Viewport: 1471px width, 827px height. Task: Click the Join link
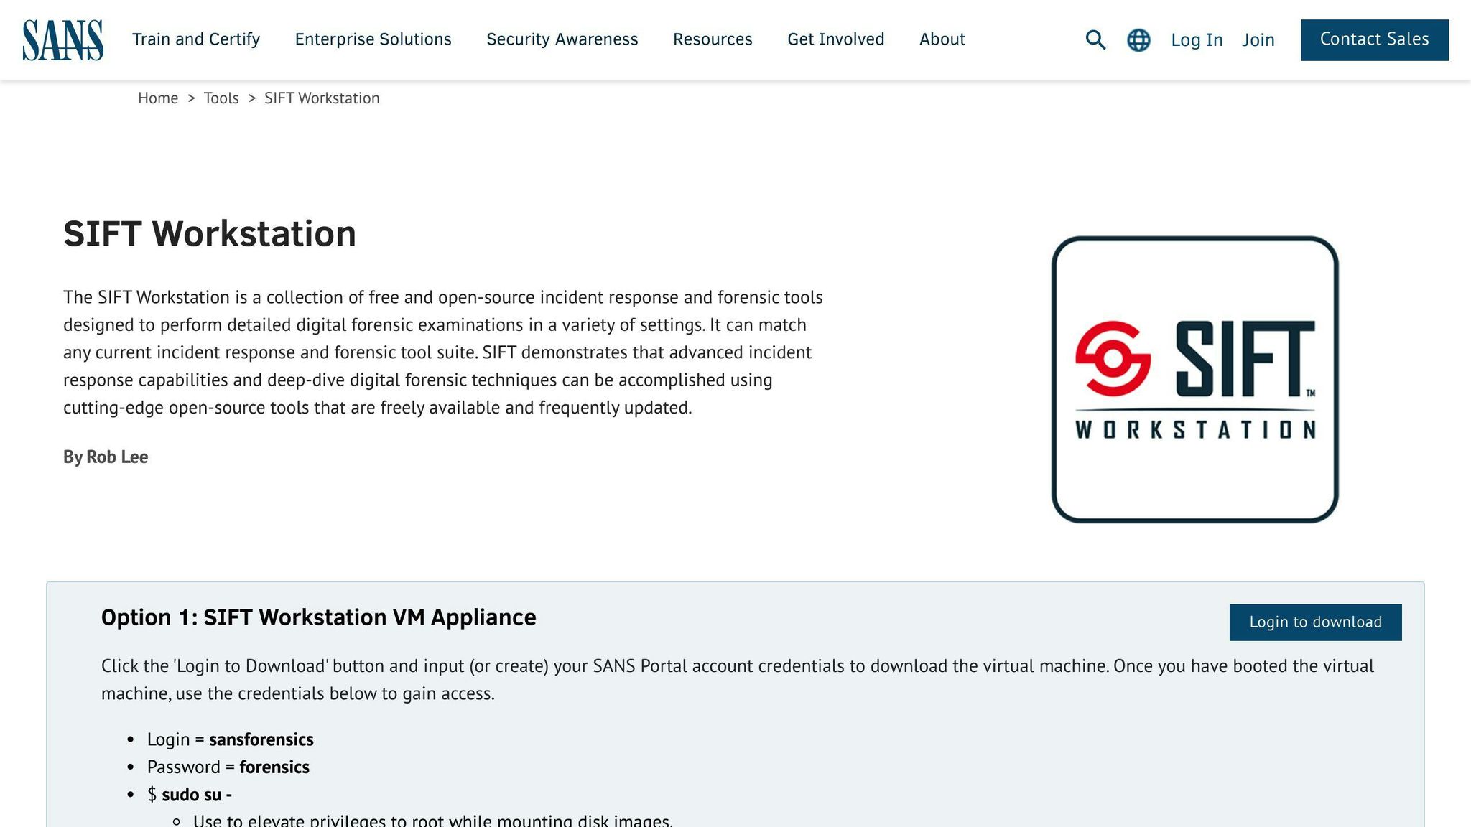[1258, 40]
